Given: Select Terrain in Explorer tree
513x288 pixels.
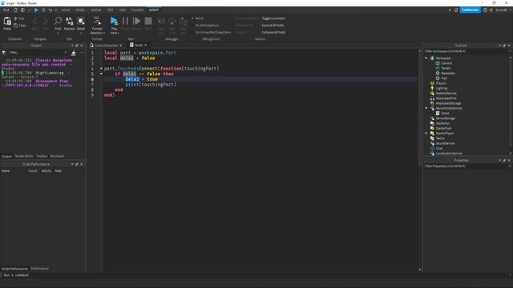Looking at the screenshot, I should pos(446,68).
